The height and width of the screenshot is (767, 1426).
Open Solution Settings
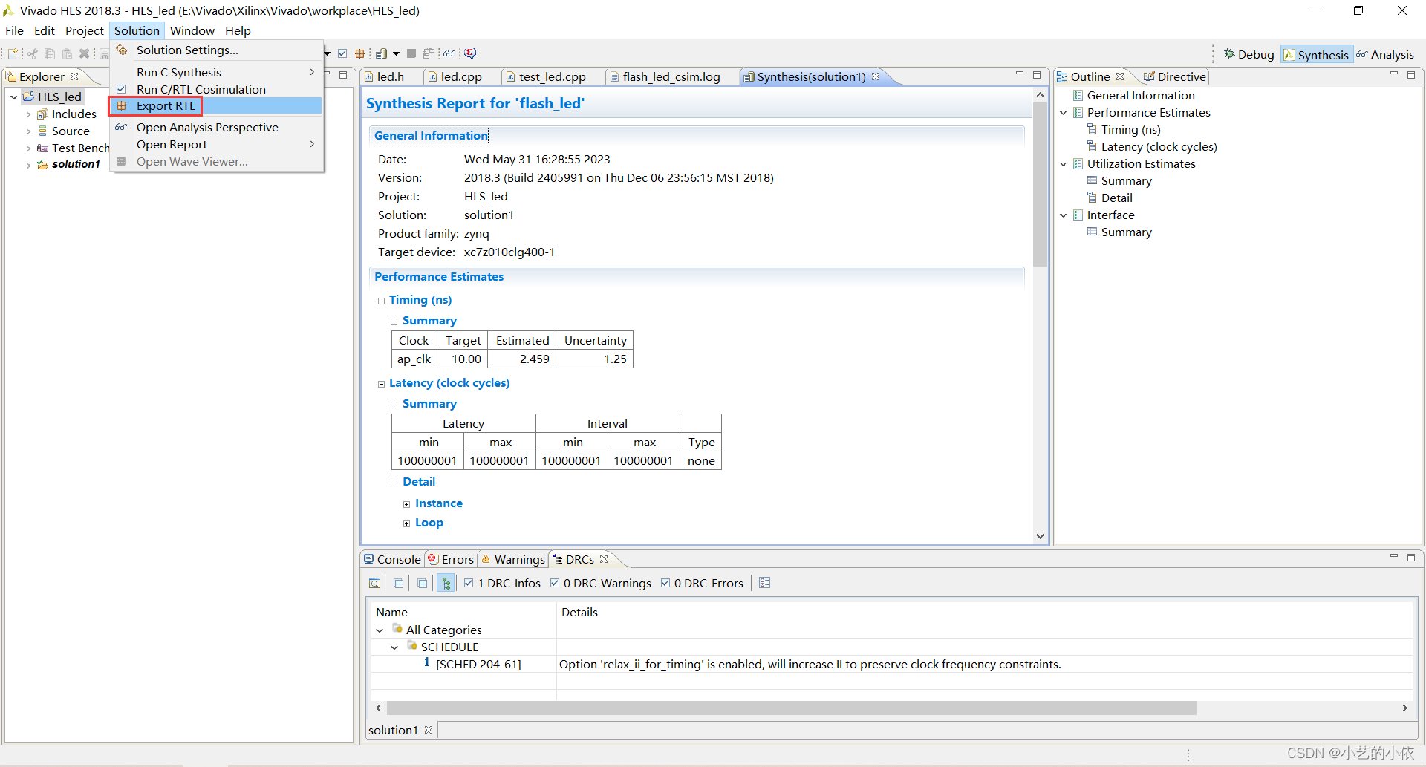coord(216,50)
